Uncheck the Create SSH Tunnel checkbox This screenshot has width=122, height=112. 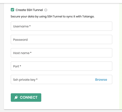coord(12,10)
